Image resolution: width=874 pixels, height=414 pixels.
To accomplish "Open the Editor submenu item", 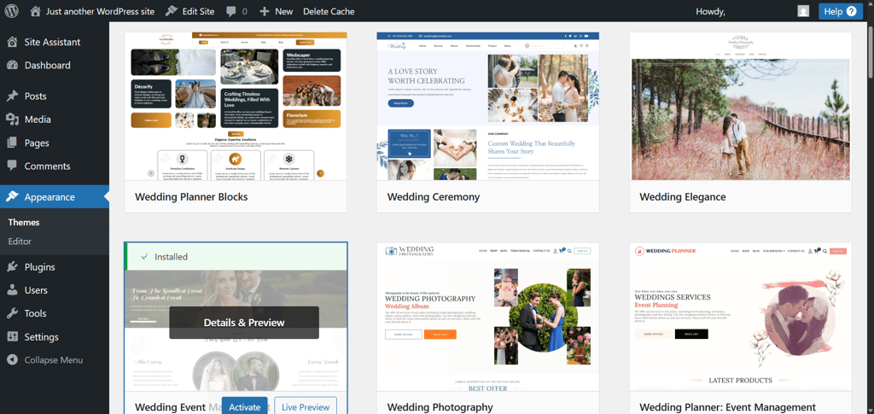I will click(20, 242).
